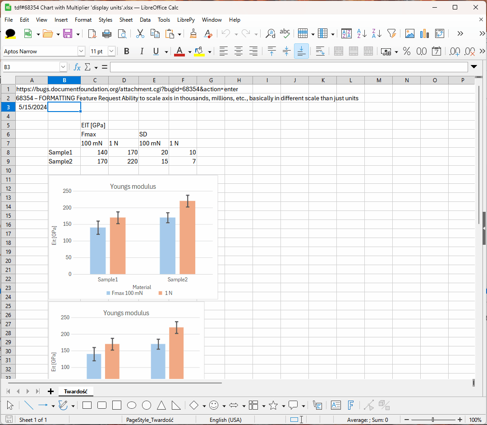Save the document with the Save icon
The height and width of the screenshot is (425, 487).
pyautogui.click(x=67, y=33)
